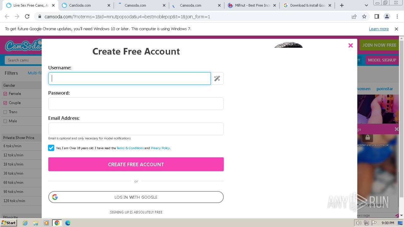This screenshot has width=404, height=227.
Task: Click the Action Center flag tray icon
Action: (x=374, y=223)
